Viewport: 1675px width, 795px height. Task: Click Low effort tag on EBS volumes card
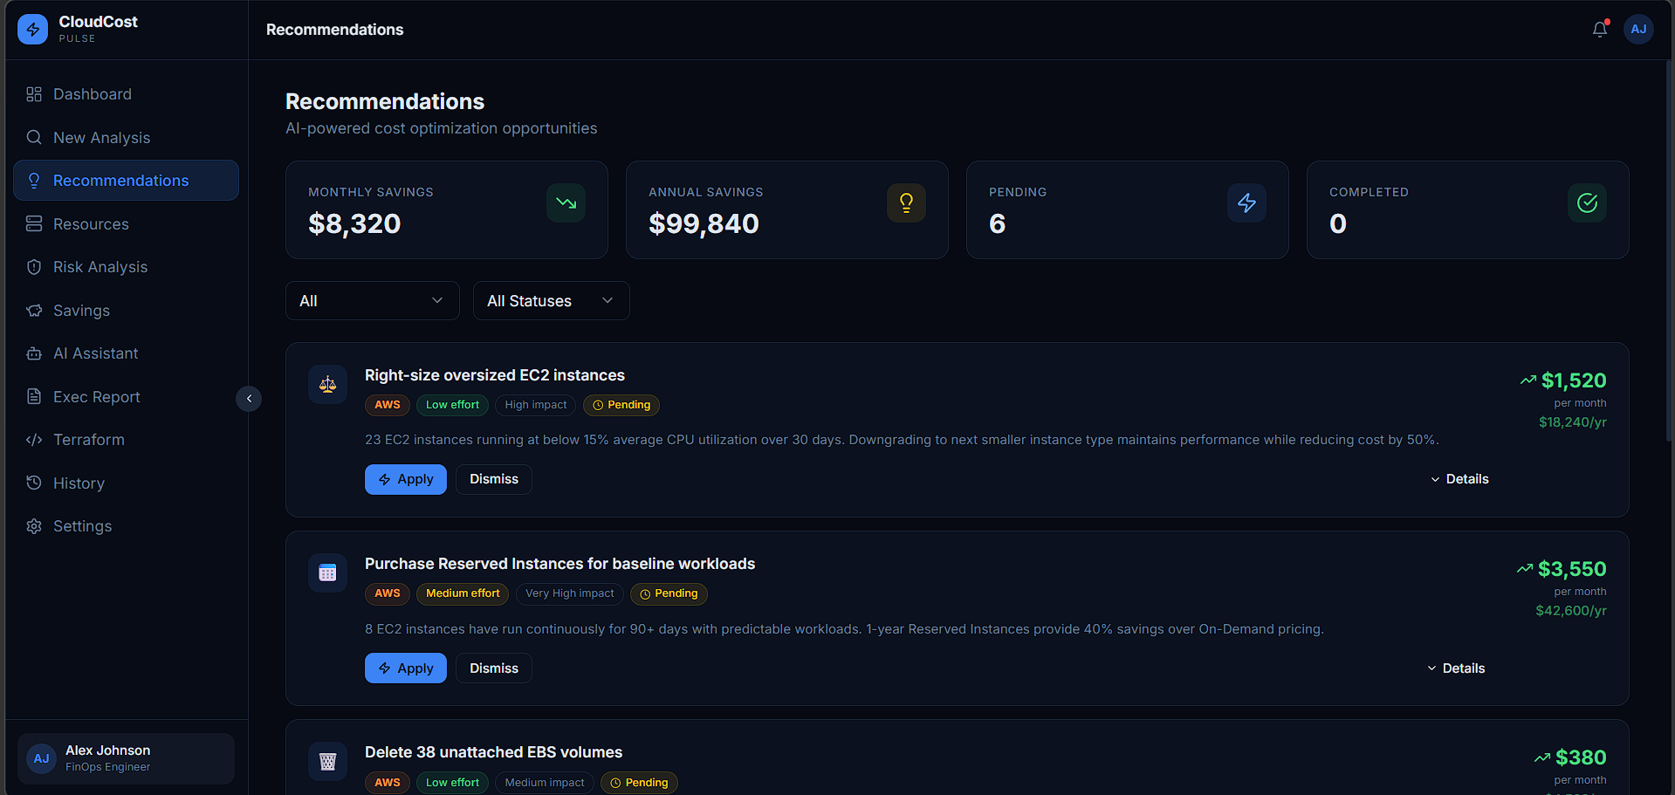coord(452,783)
